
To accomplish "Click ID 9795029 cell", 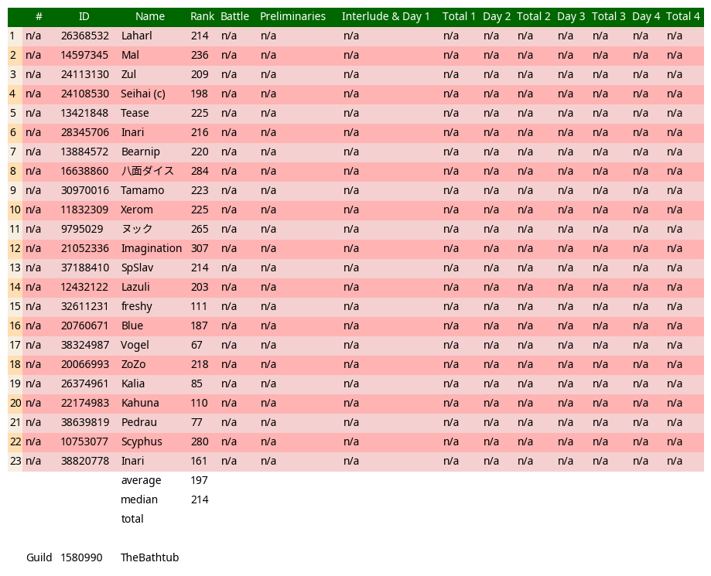I will [82, 230].
